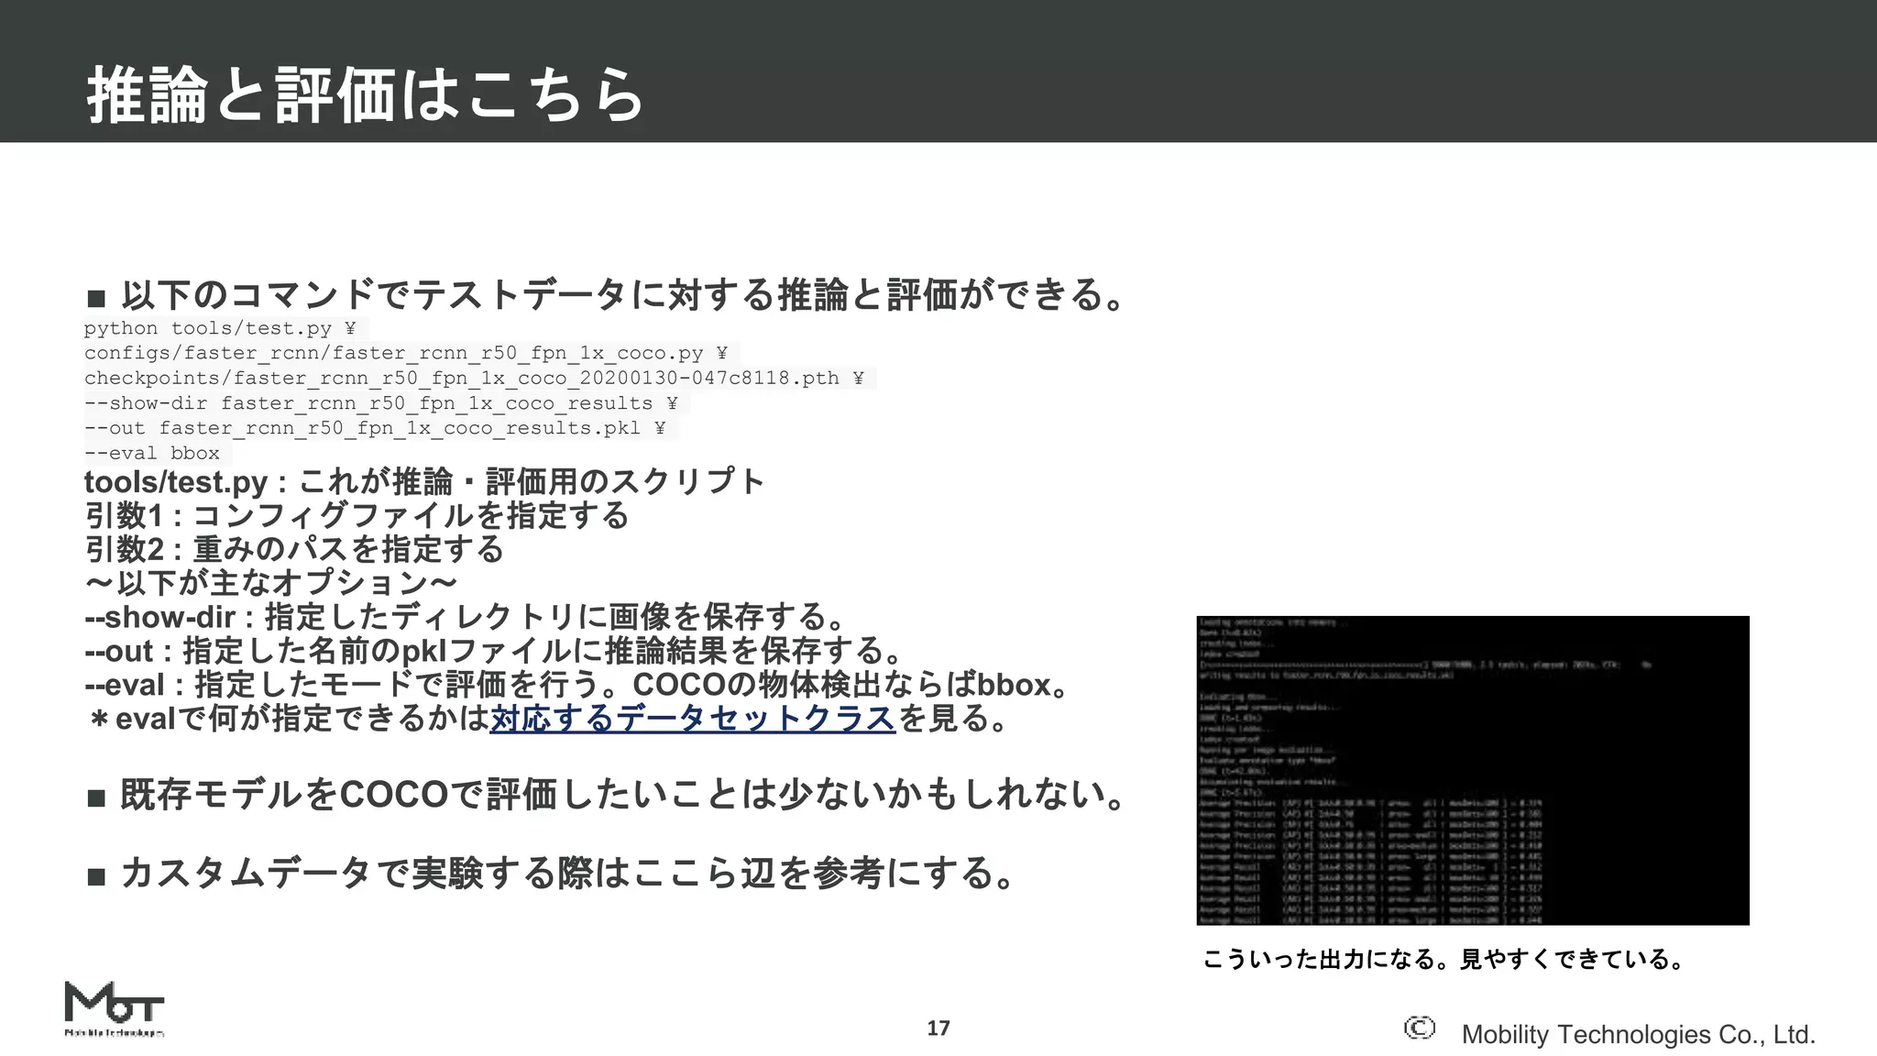Click the line 'python tools/test.py ¥'
Screen dimensions: 1877x1056
(x=220, y=328)
